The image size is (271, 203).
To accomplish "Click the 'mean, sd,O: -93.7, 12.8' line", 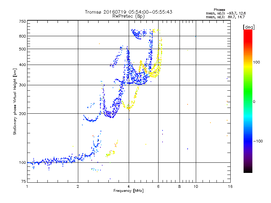I will coord(226,13).
